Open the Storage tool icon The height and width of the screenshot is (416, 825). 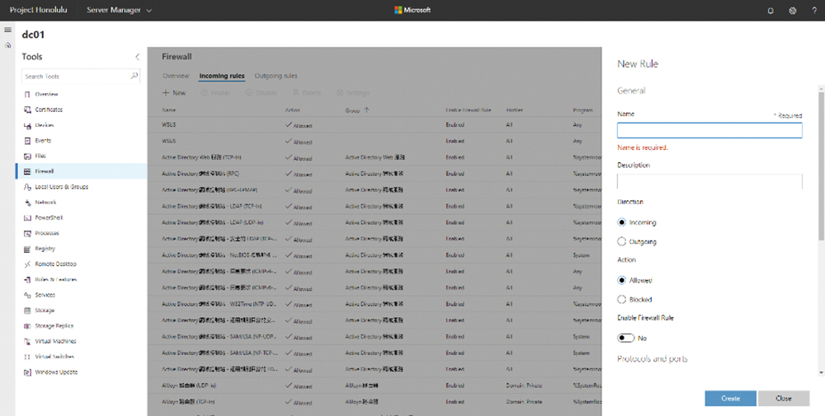coord(27,311)
